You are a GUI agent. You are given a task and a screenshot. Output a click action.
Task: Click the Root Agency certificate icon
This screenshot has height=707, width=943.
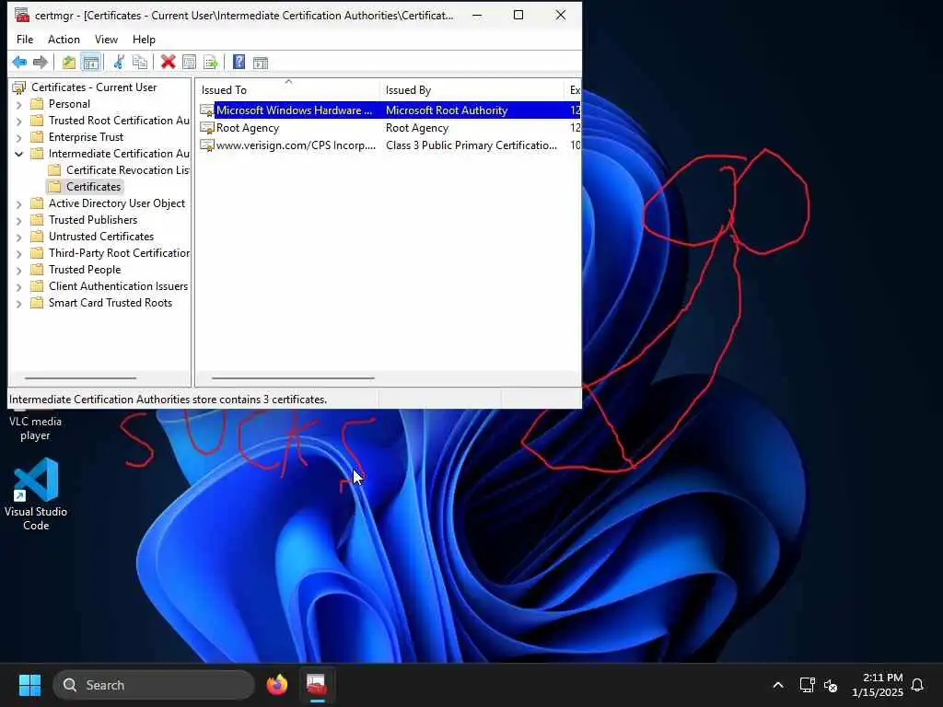click(207, 128)
